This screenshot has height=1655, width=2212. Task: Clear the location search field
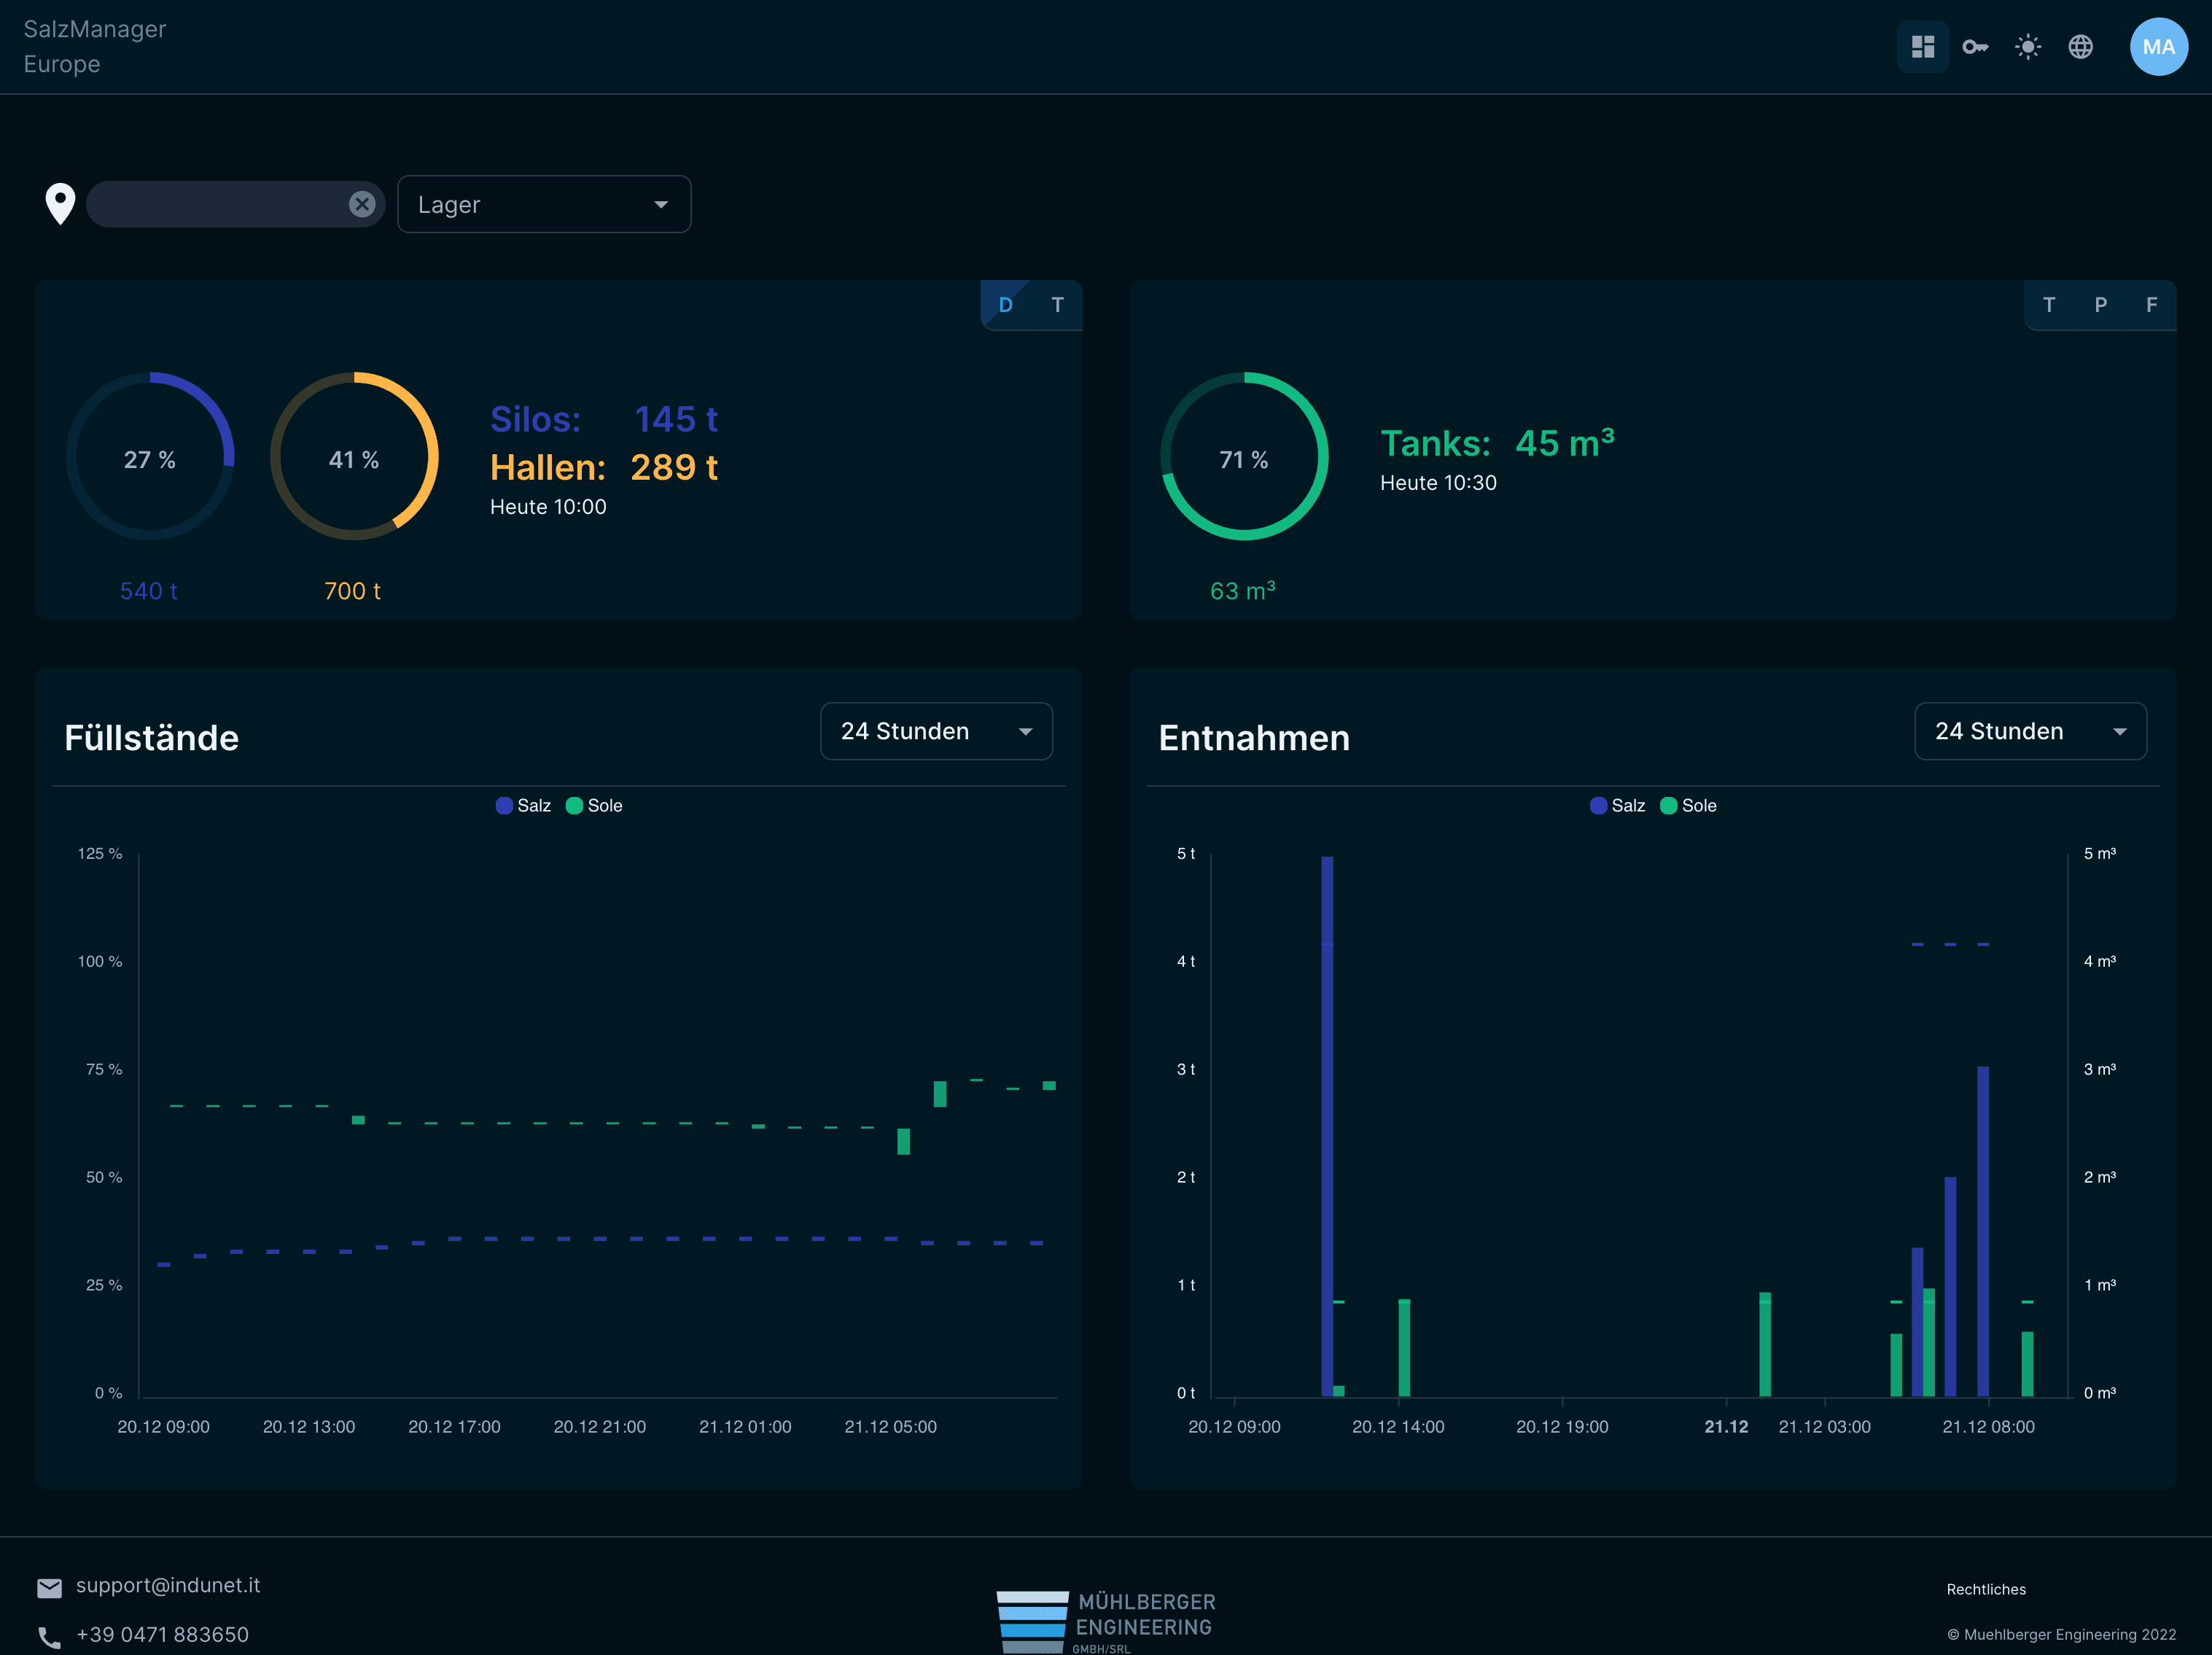[362, 204]
